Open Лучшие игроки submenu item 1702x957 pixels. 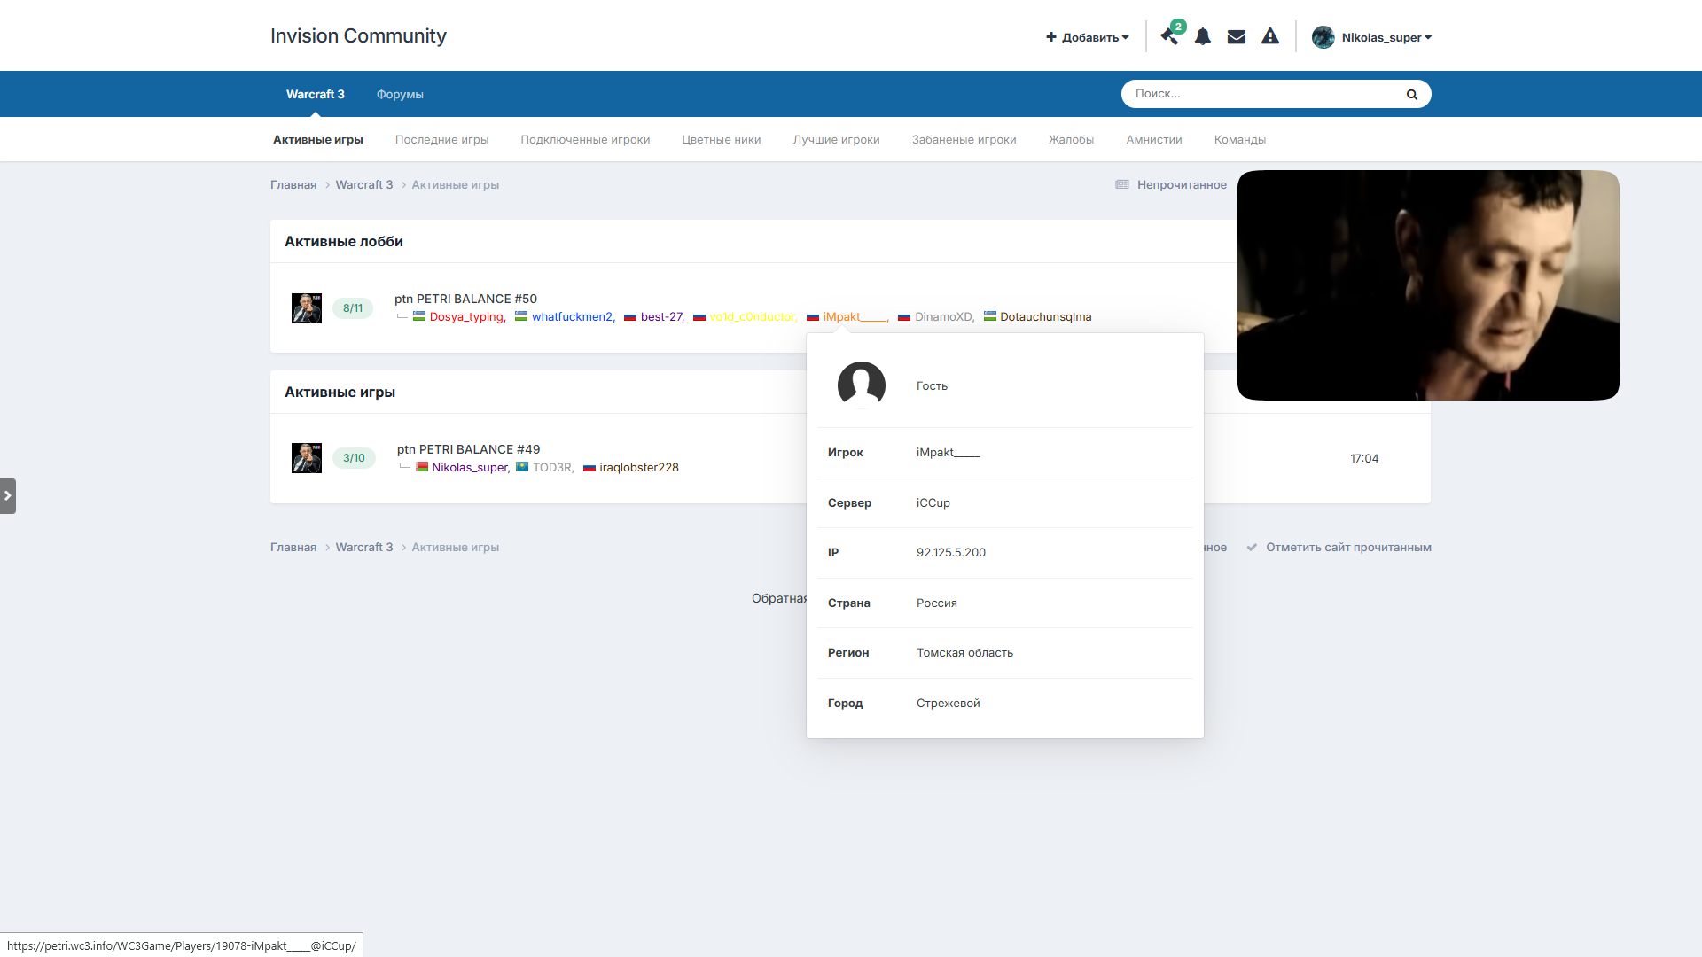[x=837, y=139]
